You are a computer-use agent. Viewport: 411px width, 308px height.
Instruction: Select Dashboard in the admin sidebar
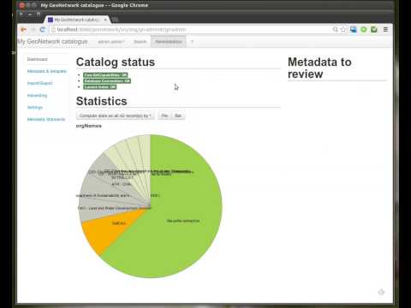(38, 59)
